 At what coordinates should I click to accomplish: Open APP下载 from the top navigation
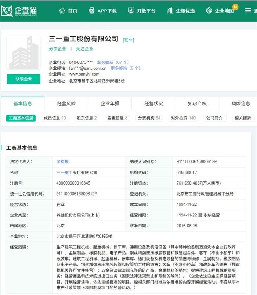[107, 11]
